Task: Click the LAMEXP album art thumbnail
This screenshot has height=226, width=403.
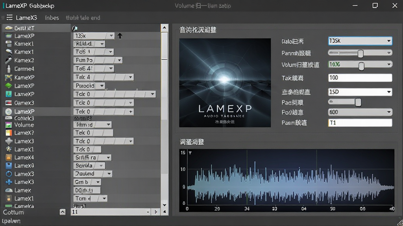Action: (x=225, y=83)
